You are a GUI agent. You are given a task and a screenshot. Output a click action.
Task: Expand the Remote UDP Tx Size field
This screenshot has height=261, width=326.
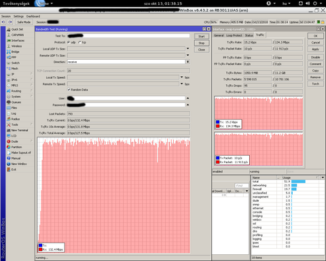click(x=187, y=55)
